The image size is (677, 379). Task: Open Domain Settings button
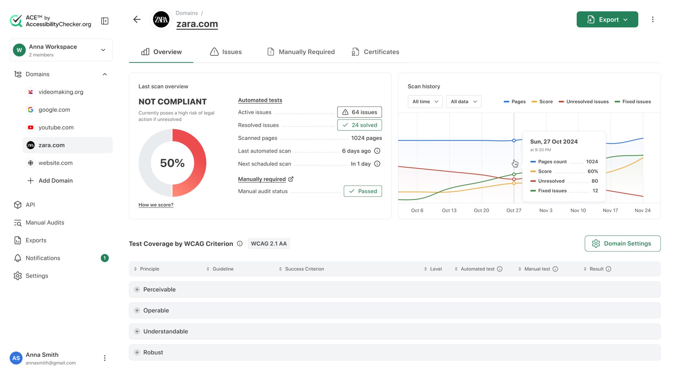click(x=622, y=244)
